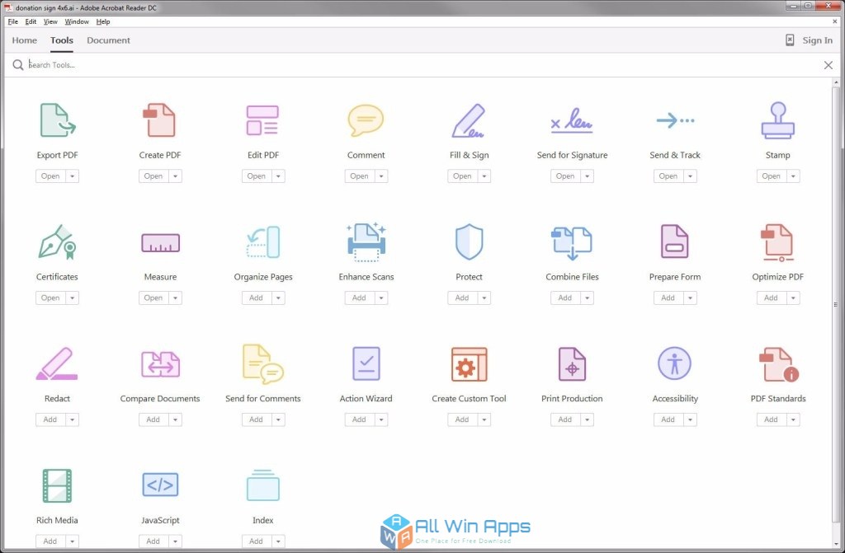Click the Create Custom Tool gear icon

coord(469,364)
